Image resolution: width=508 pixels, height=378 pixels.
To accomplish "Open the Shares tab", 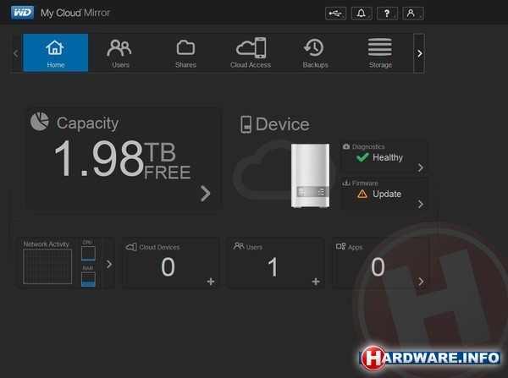I will 185,53.
